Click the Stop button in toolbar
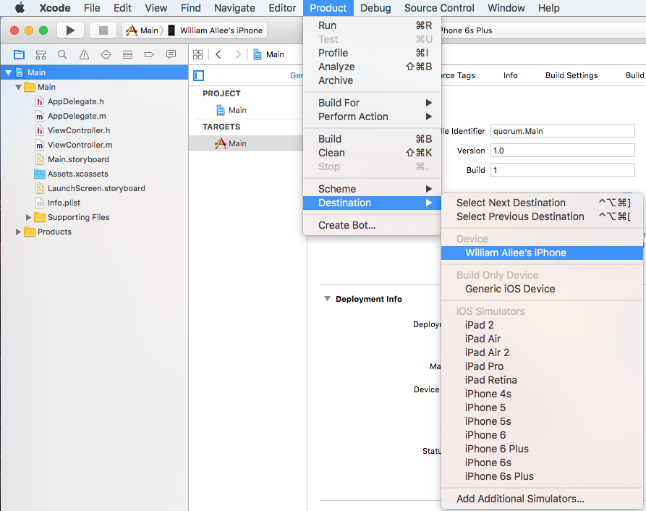Image resolution: width=646 pixels, height=511 pixels. click(102, 30)
